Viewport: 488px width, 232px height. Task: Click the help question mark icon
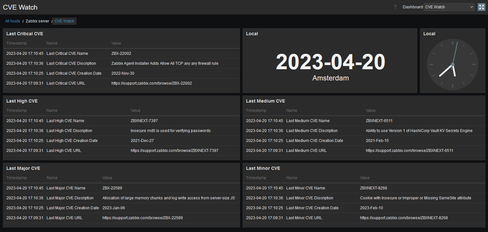coord(395,7)
